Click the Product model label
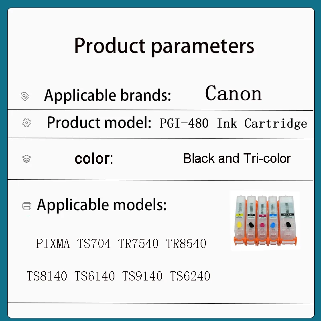 click(x=99, y=122)
